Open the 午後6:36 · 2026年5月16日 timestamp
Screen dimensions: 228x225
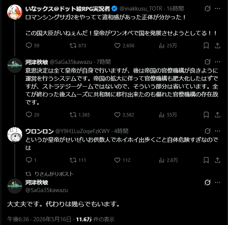point(39,219)
